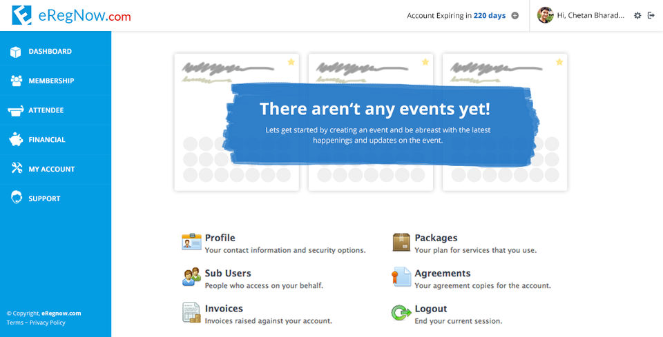Click the green Logout arrow icon

(401, 313)
